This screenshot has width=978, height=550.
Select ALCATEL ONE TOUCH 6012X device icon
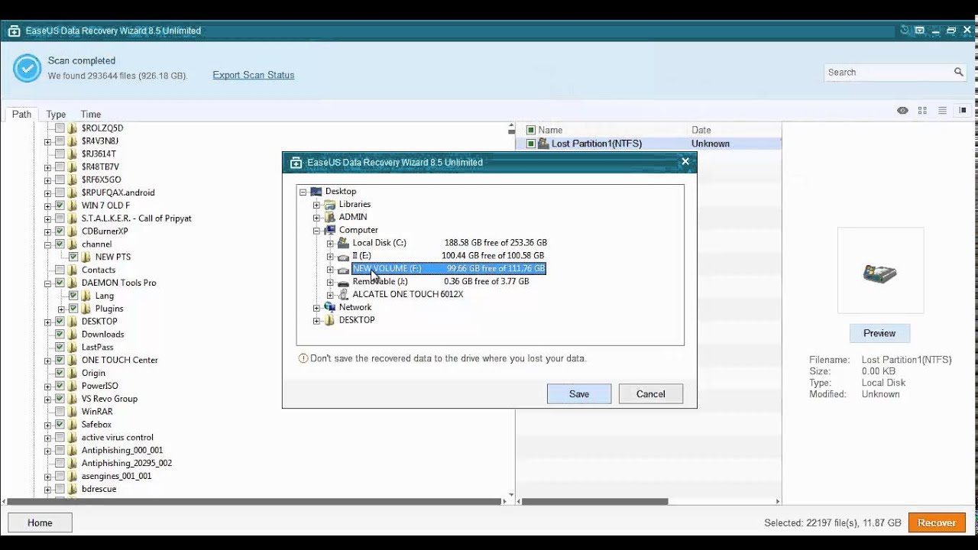click(344, 294)
